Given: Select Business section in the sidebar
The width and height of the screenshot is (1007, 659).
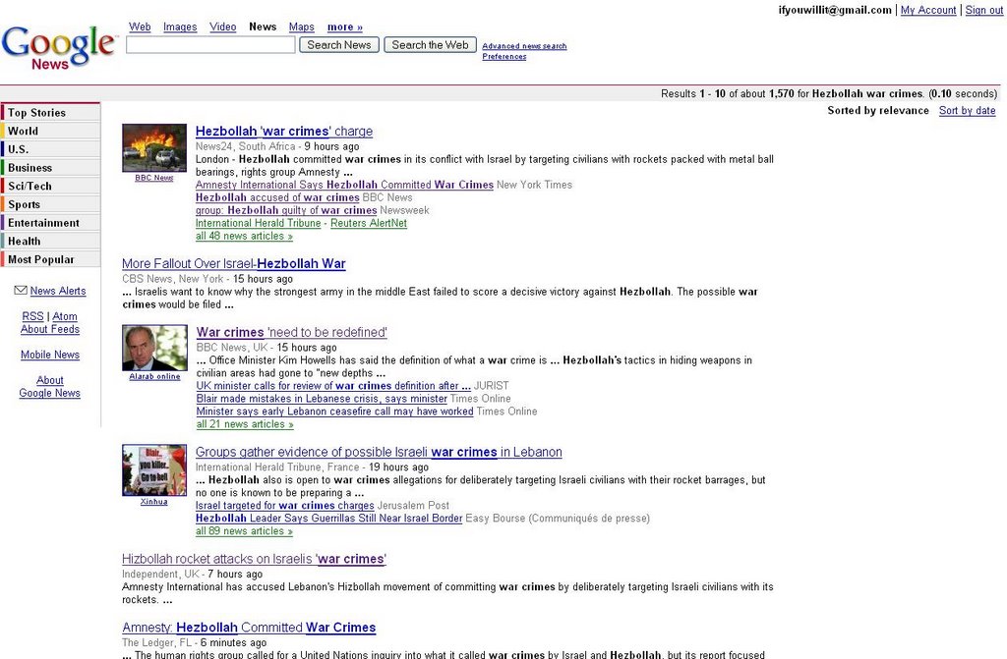Looking at the screenshot, I should coord(51,168).
